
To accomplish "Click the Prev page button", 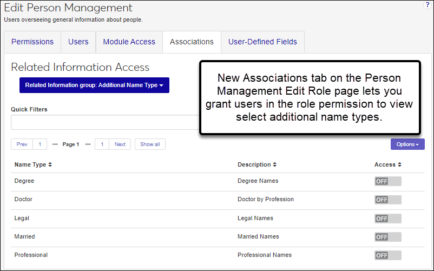I will click(22, 144).
